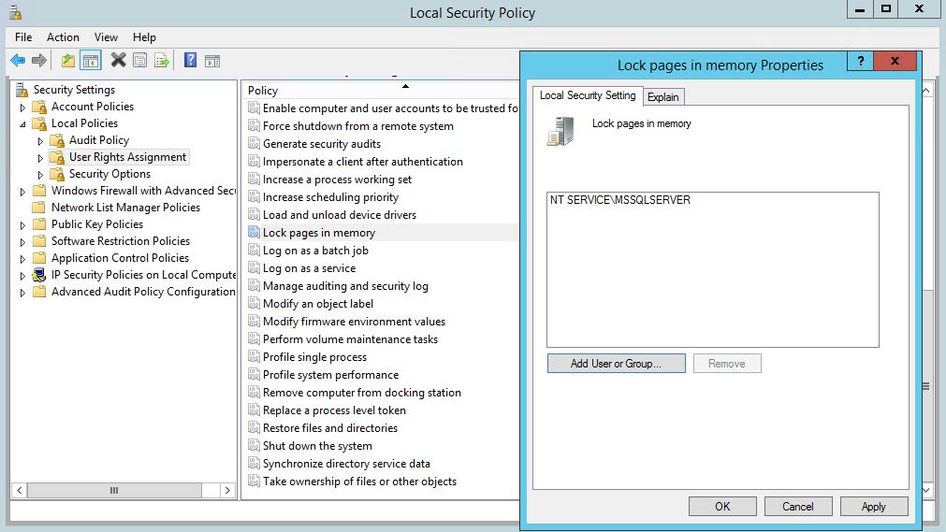
Task: Select Impersonate a client after authentication
Action: pyautogui.click(x=363, y=162)
